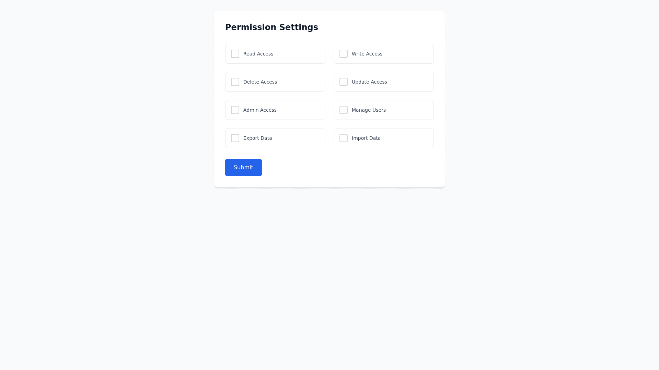Click the "Read Access" label text
The width and height of the screenshot is (659, 370).
(x=258, y=54)
